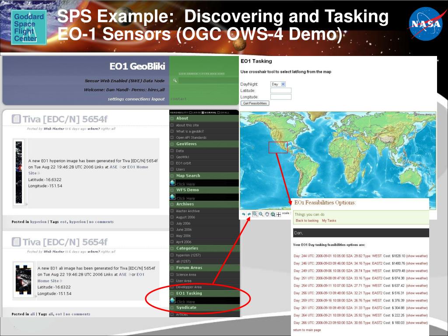Screen dimensions: 448x336
Task: Collapse the GeoViews section header
Action: point(204,144)
